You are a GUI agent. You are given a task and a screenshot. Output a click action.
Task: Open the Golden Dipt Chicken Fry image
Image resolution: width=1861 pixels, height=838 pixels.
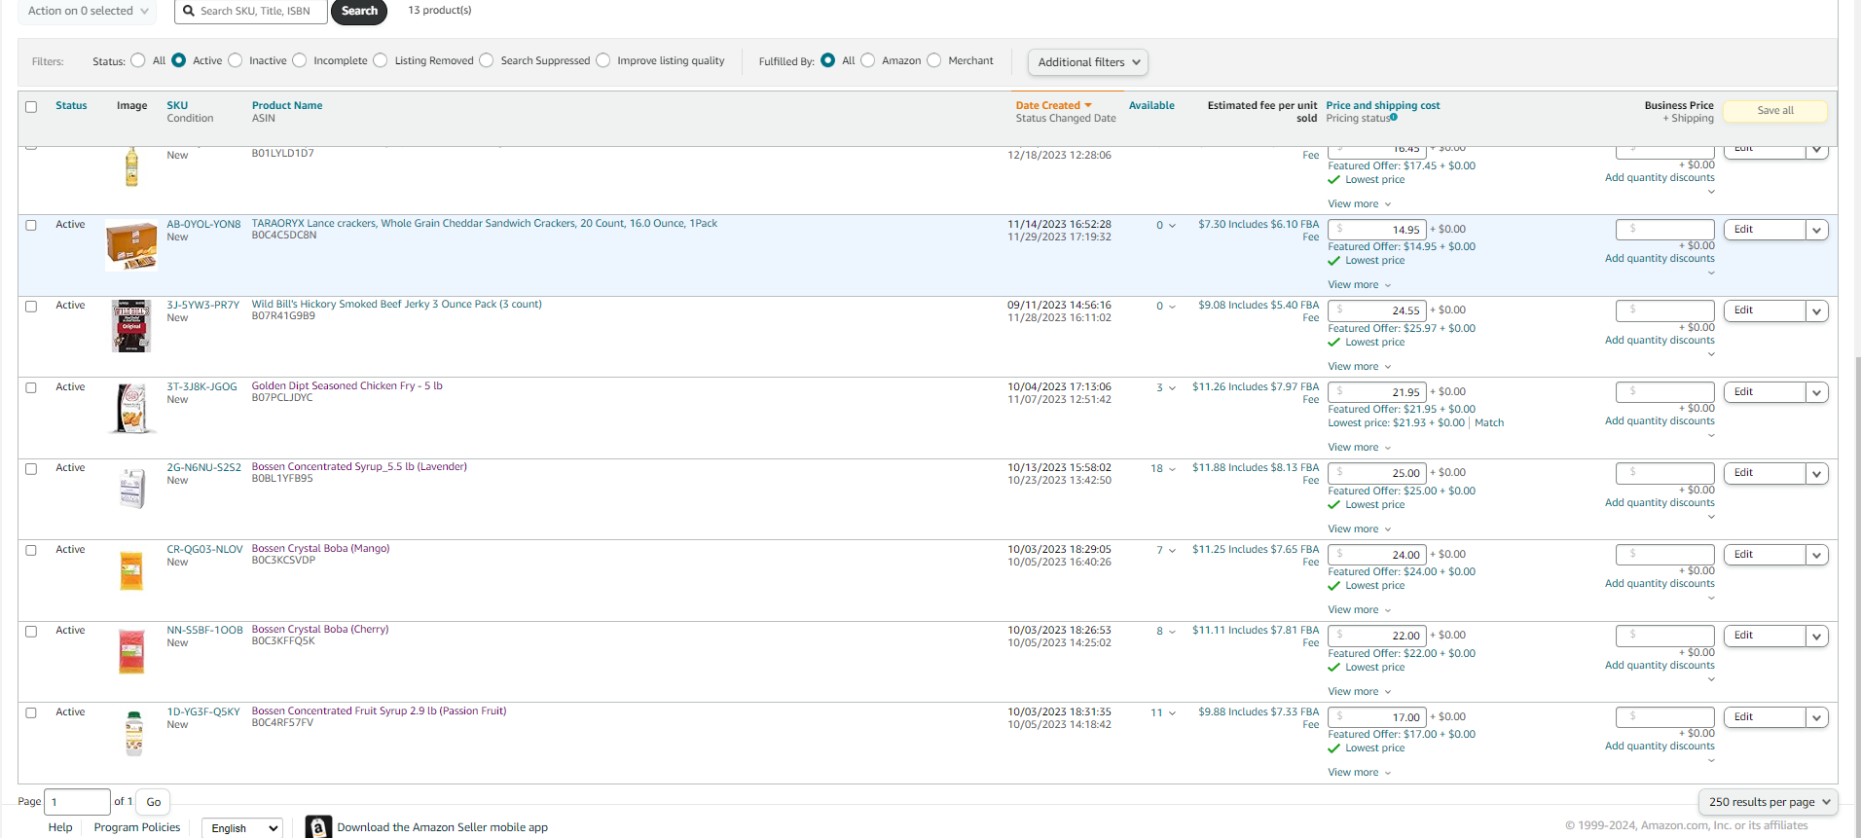coord(131,408)
